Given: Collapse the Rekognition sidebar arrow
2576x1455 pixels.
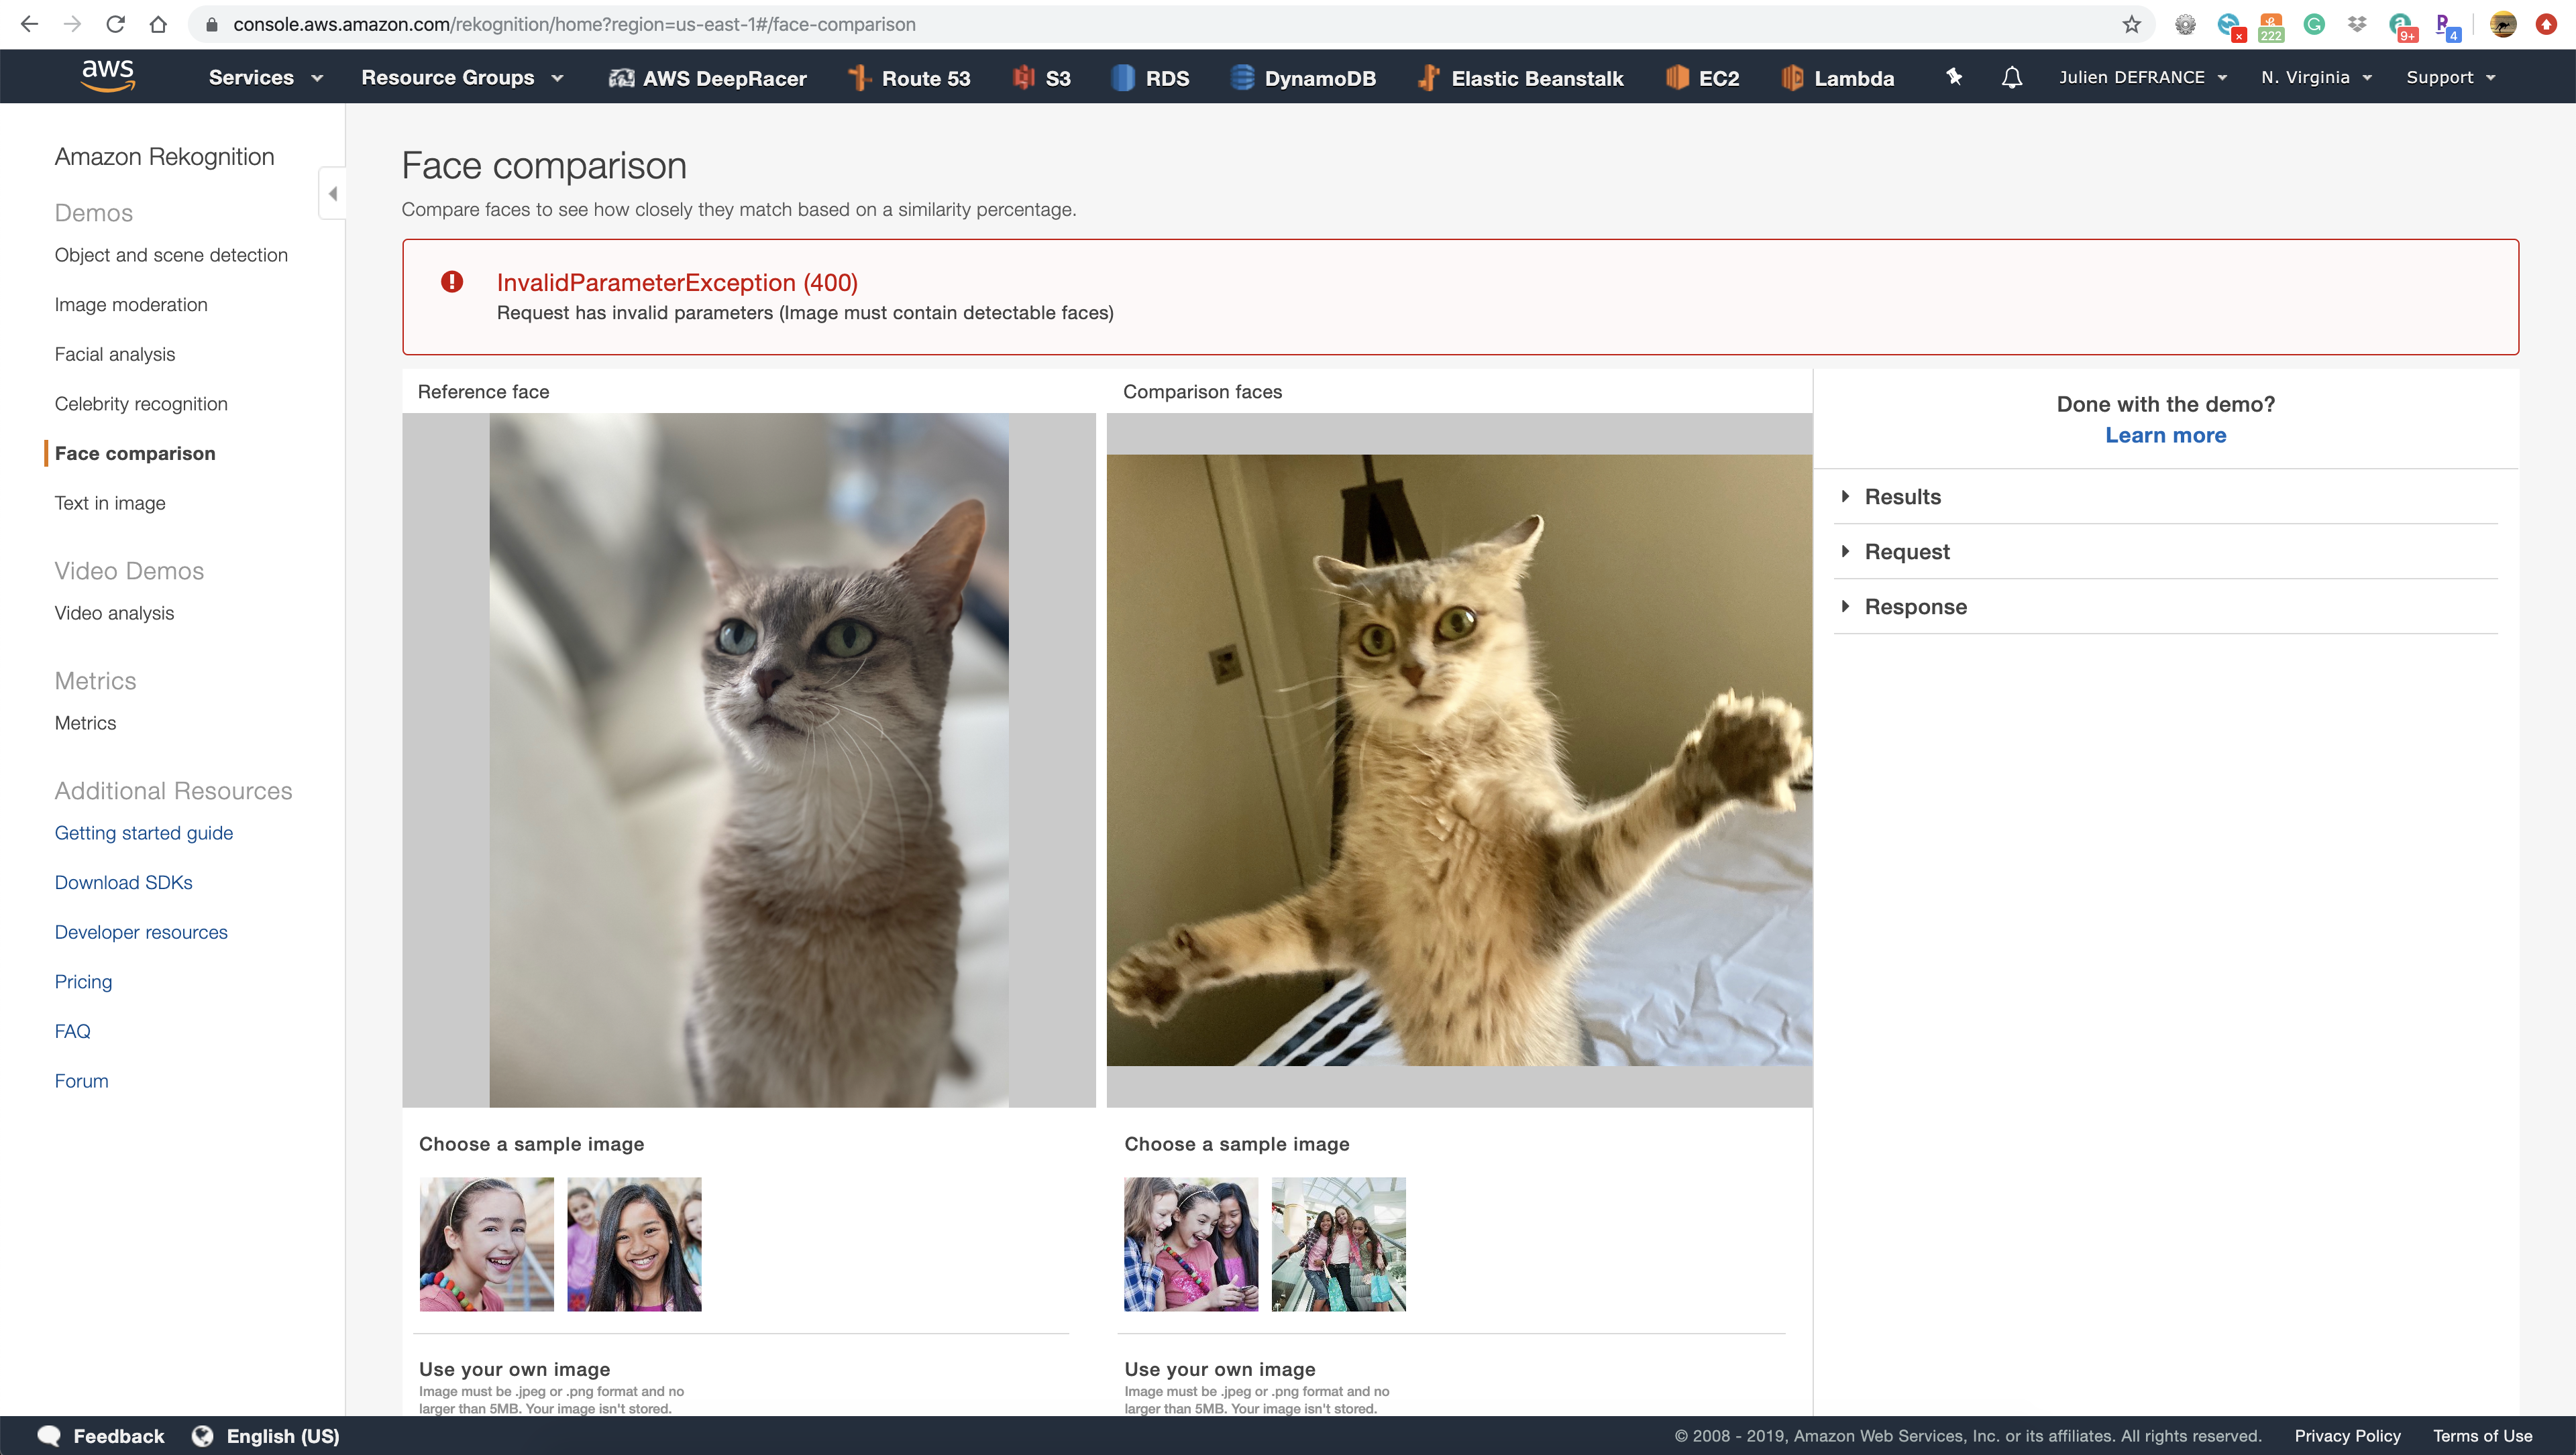Looking at the screenshot, I should pyautogui.click(x=333, y=193).
